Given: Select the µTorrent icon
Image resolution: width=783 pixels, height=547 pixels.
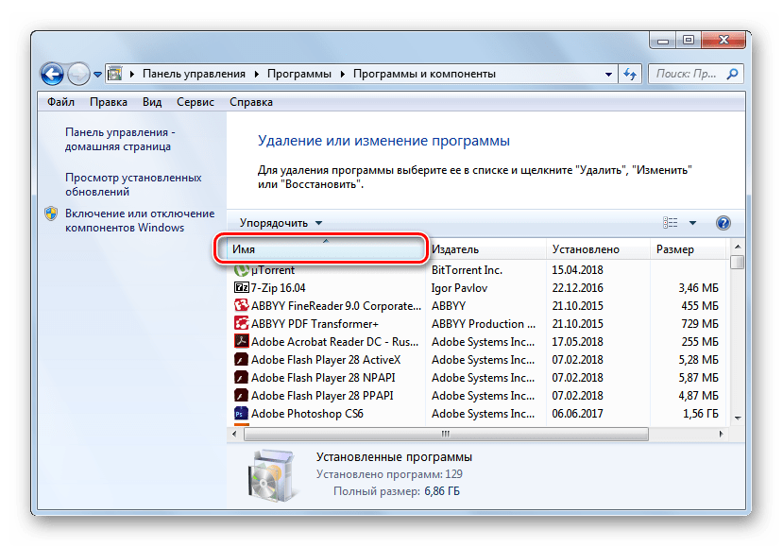Looking at the screenshot, I should coord(241,270).
